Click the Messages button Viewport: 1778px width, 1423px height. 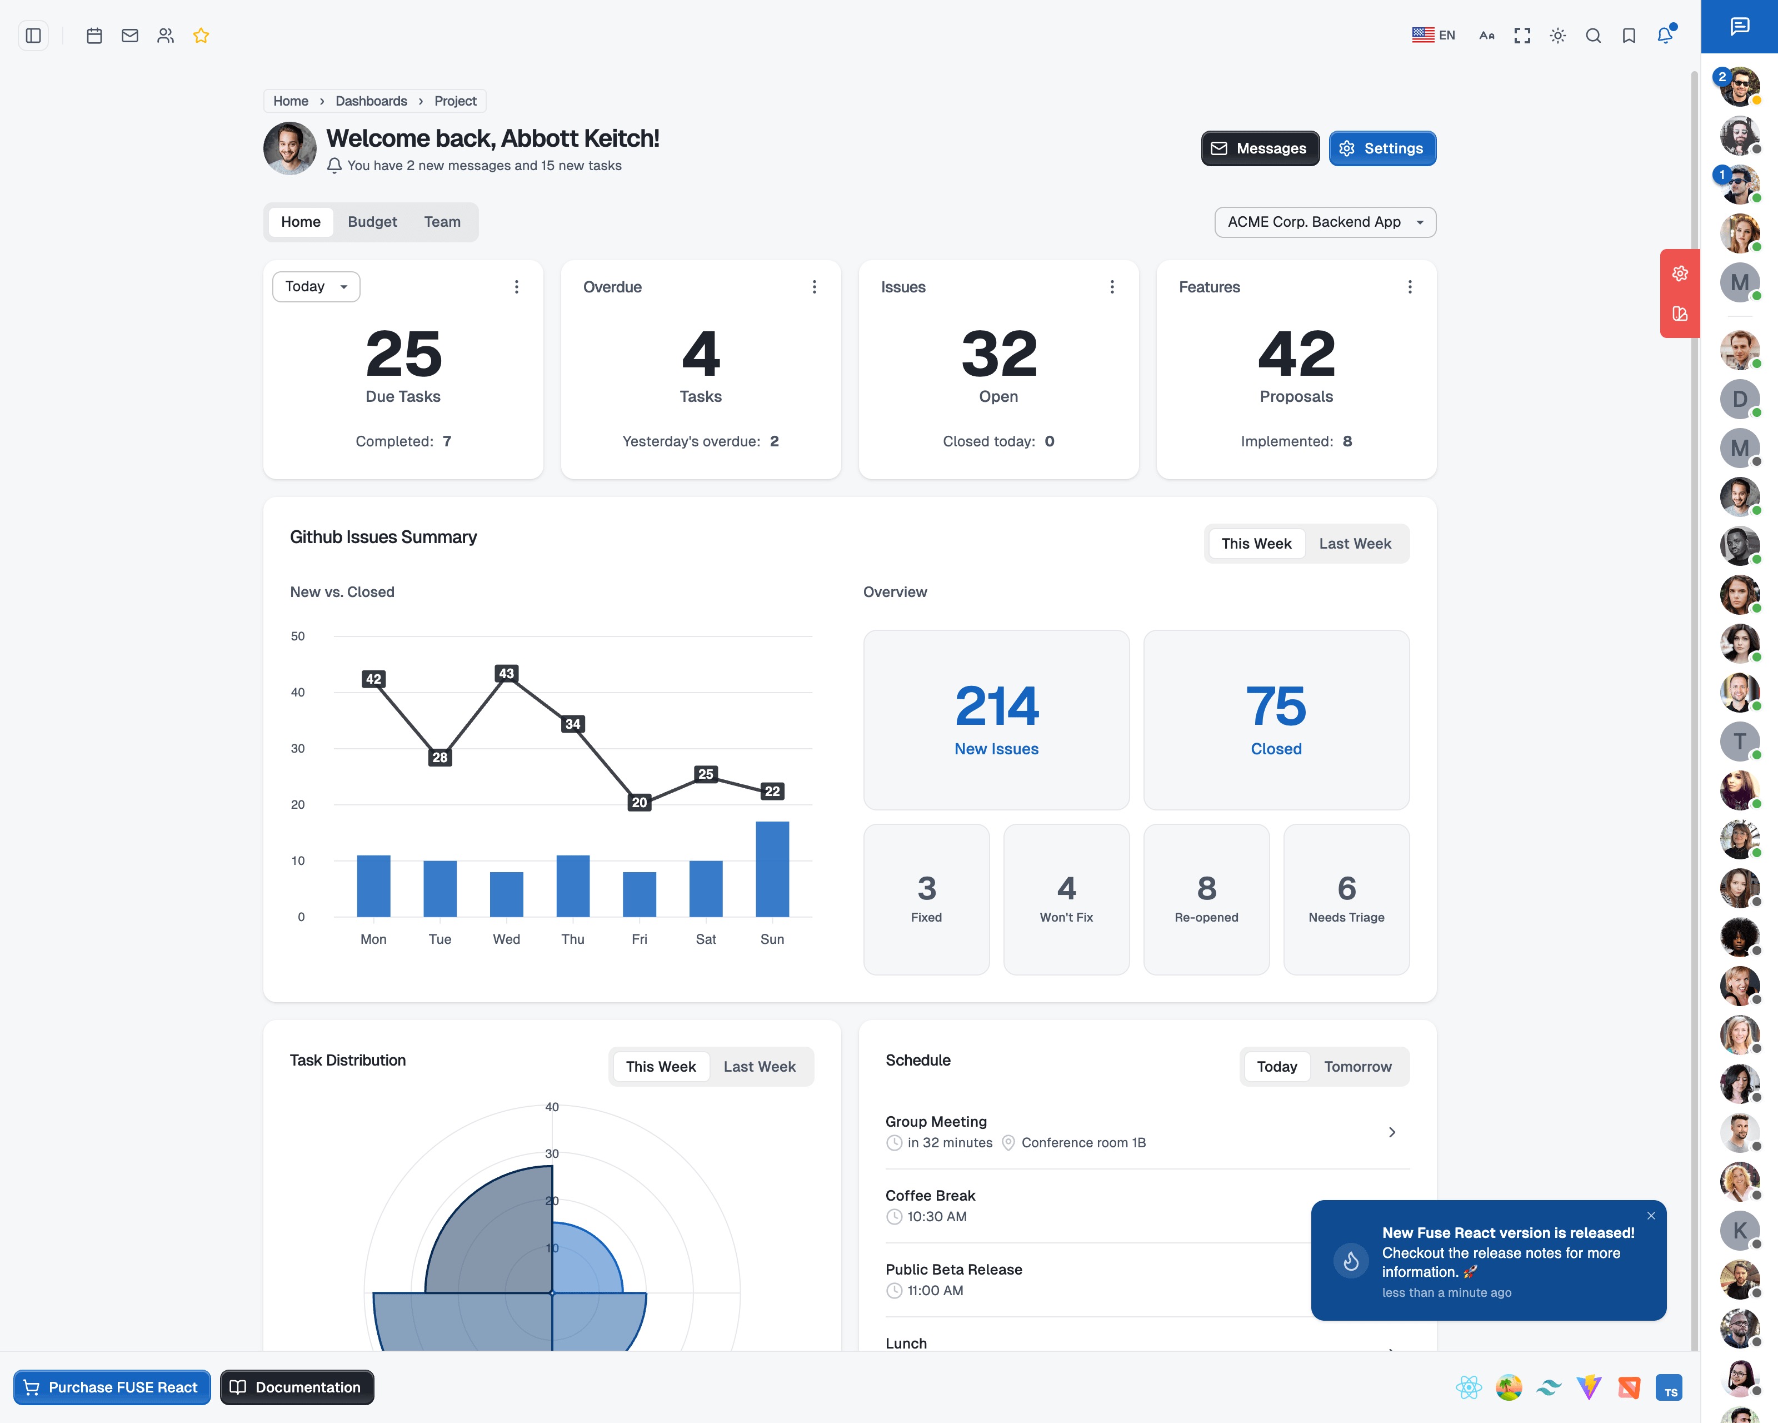pos(1259,148)
